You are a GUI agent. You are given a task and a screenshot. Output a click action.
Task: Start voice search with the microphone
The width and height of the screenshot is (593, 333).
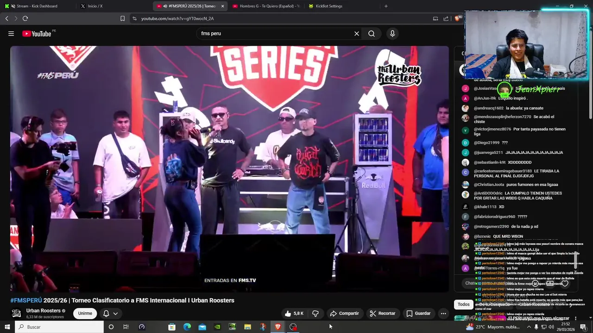[x=392, y=34]
